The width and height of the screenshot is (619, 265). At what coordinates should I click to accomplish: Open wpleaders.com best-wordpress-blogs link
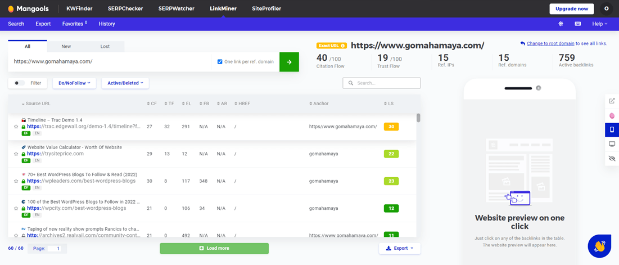[x=81, y=181]
